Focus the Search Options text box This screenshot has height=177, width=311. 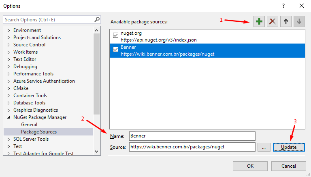(x=49, y=20)
